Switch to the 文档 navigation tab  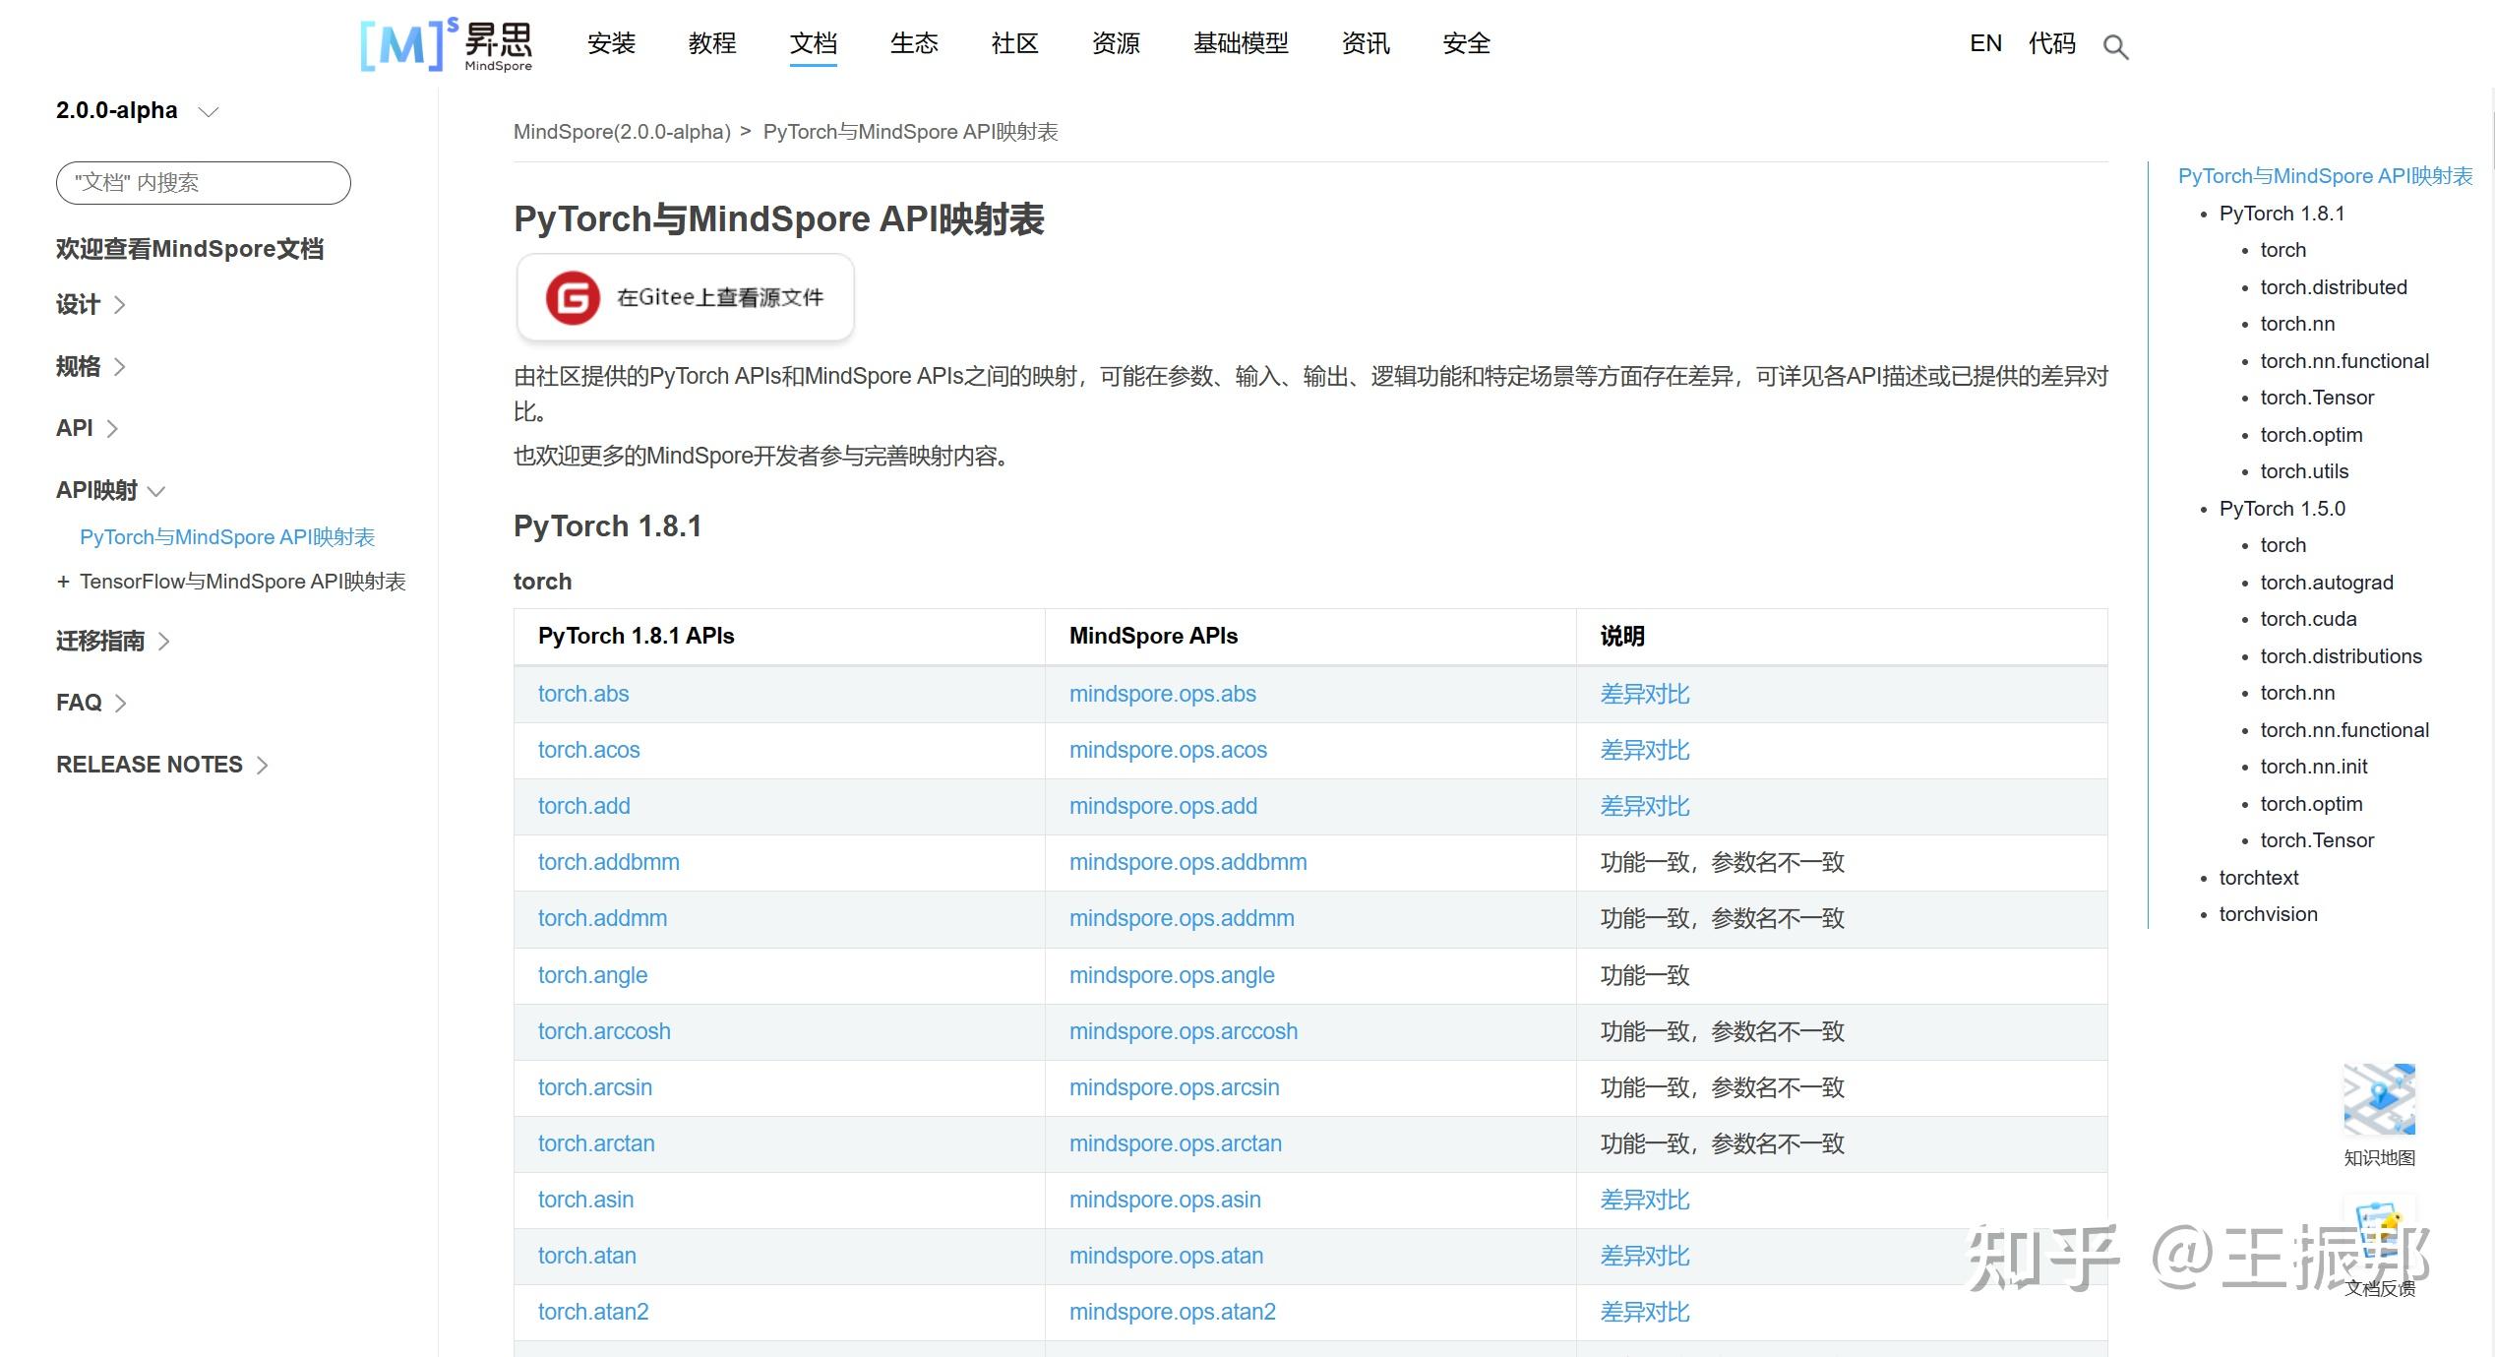pos(814,43)
